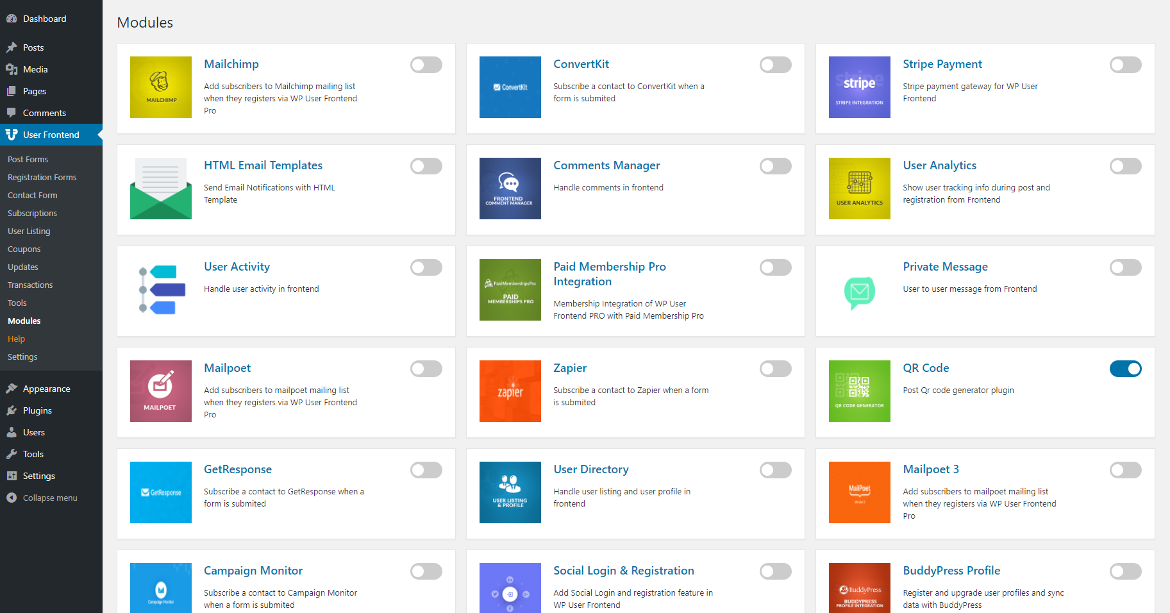This screenshot has width=1170, height=613.
Task: Click the User Activity timeline icon
Action: 160,290
